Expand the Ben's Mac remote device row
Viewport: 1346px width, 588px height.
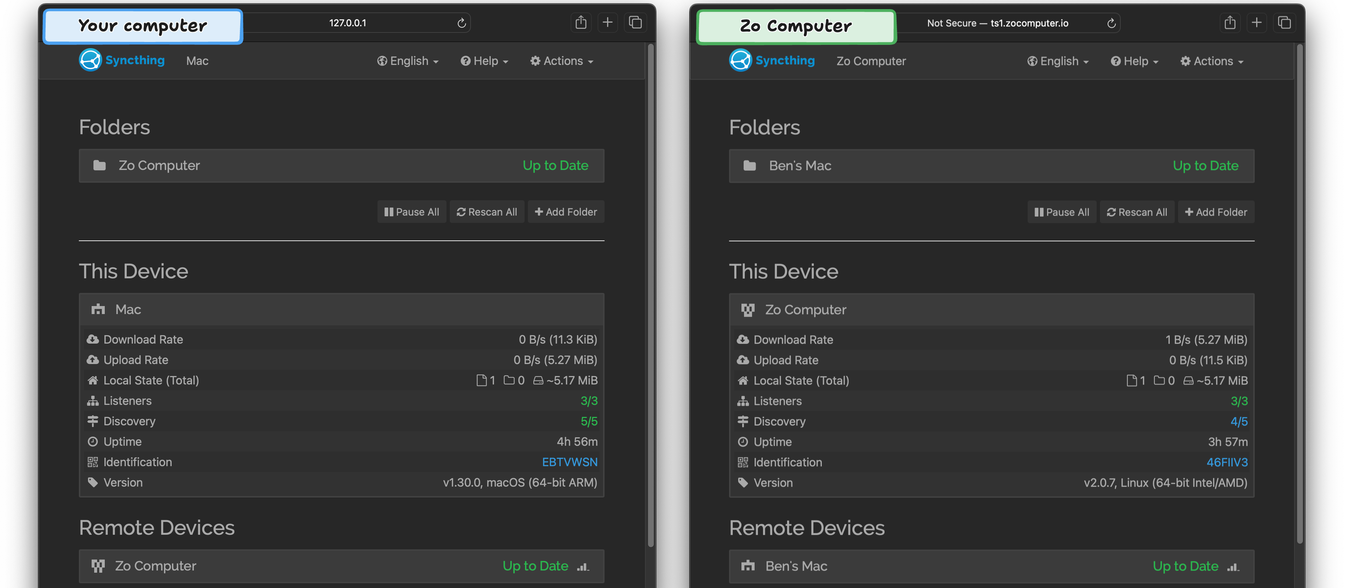[991, 566]
